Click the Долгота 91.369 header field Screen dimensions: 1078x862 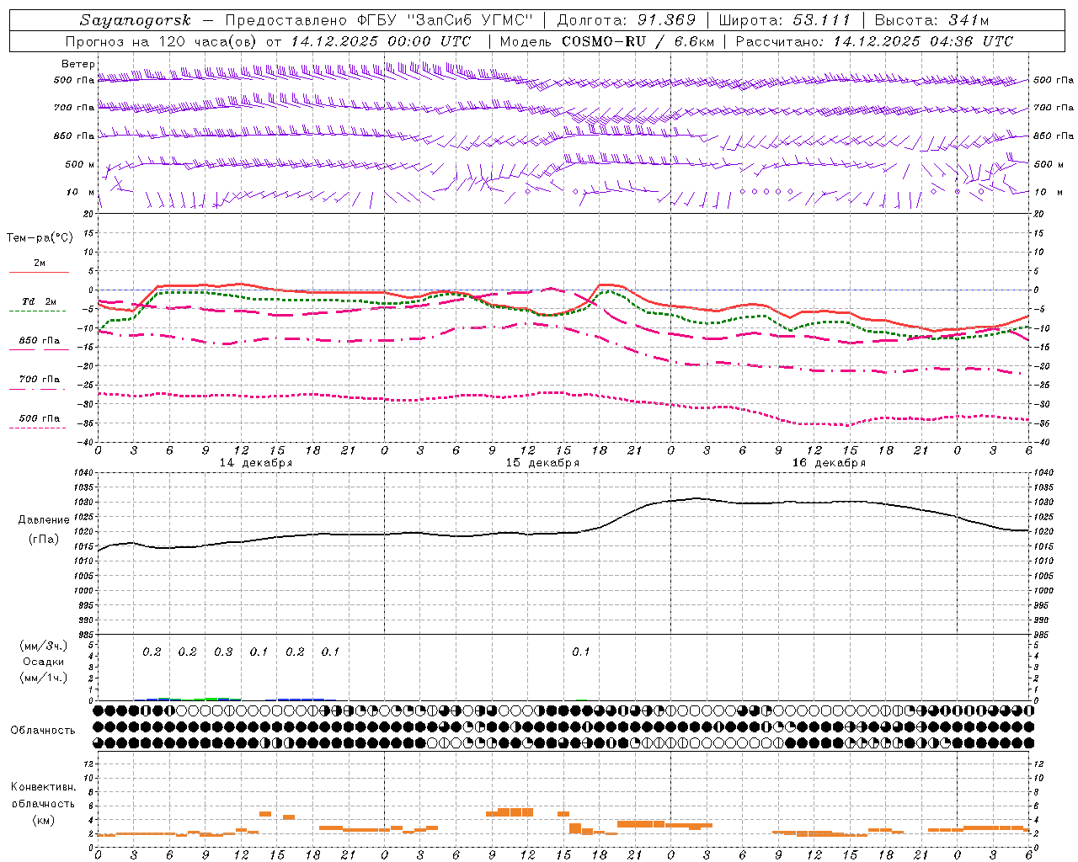[627, 20]
